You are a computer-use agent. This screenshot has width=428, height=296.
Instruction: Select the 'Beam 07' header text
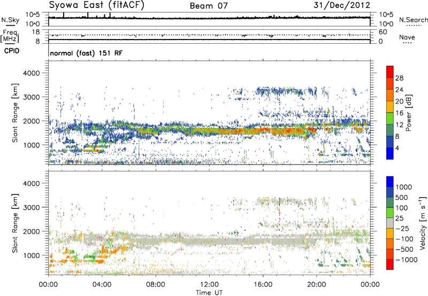point(209,6)
